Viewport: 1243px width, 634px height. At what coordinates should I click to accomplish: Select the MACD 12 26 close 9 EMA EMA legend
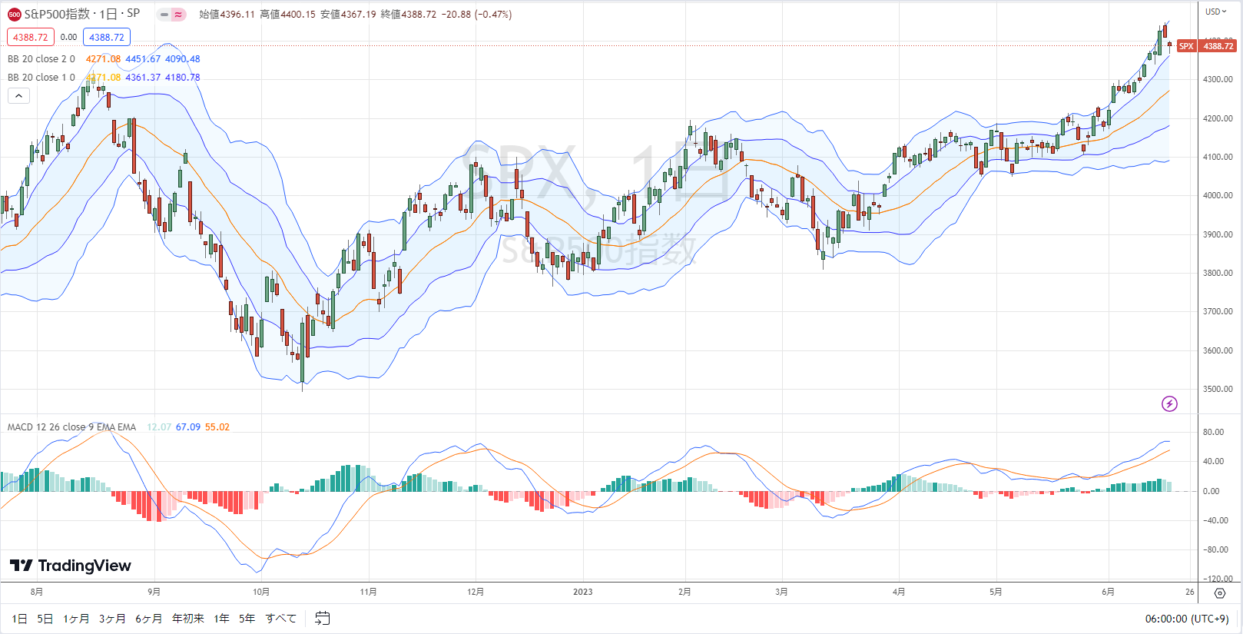tap(72, 427)
